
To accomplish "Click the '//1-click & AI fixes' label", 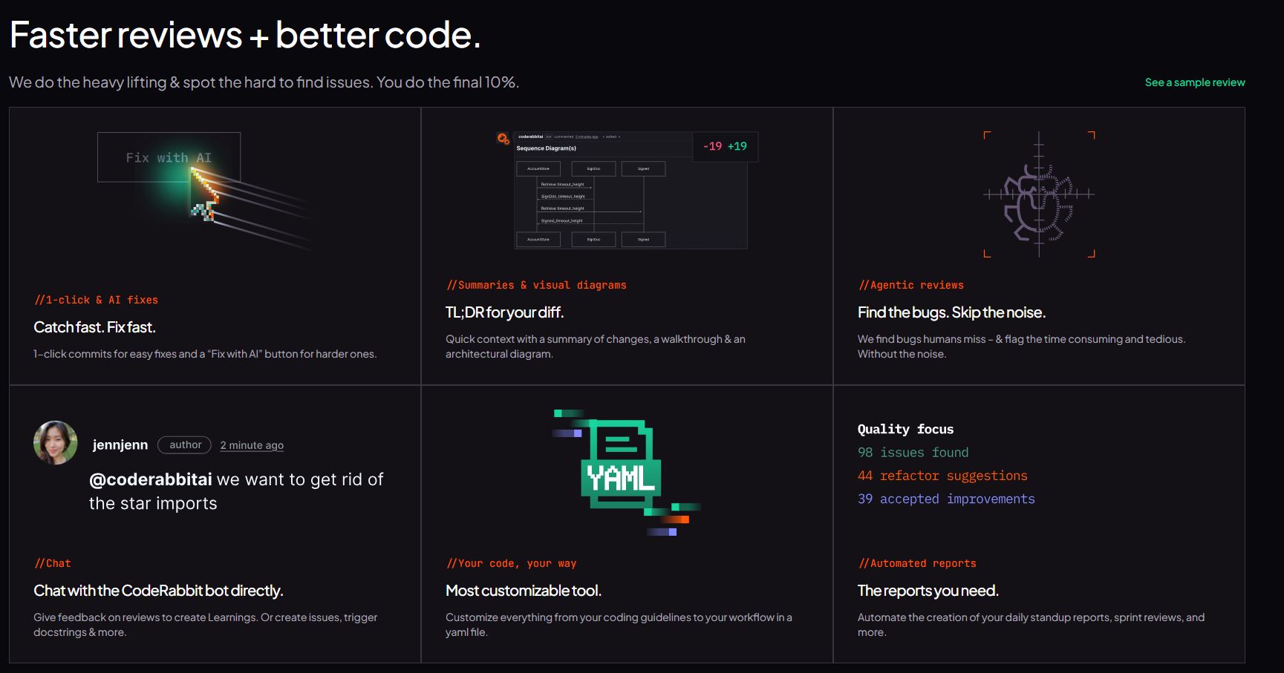I will point(96,300).
